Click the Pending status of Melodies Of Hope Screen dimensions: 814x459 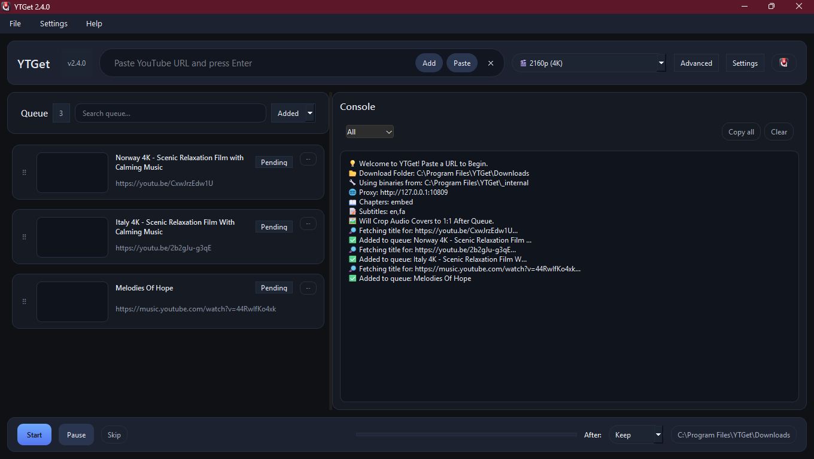pos(274,287)
